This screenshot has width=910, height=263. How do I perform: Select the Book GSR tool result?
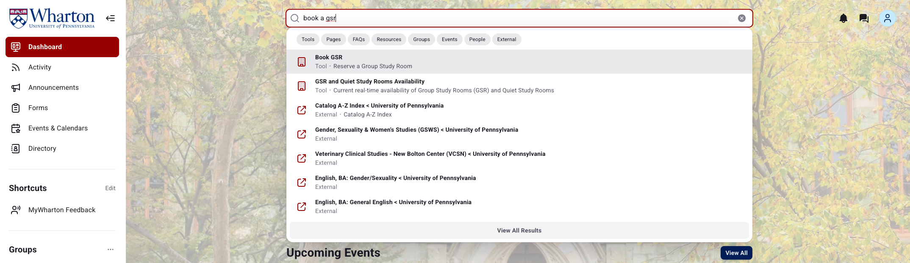519,62
